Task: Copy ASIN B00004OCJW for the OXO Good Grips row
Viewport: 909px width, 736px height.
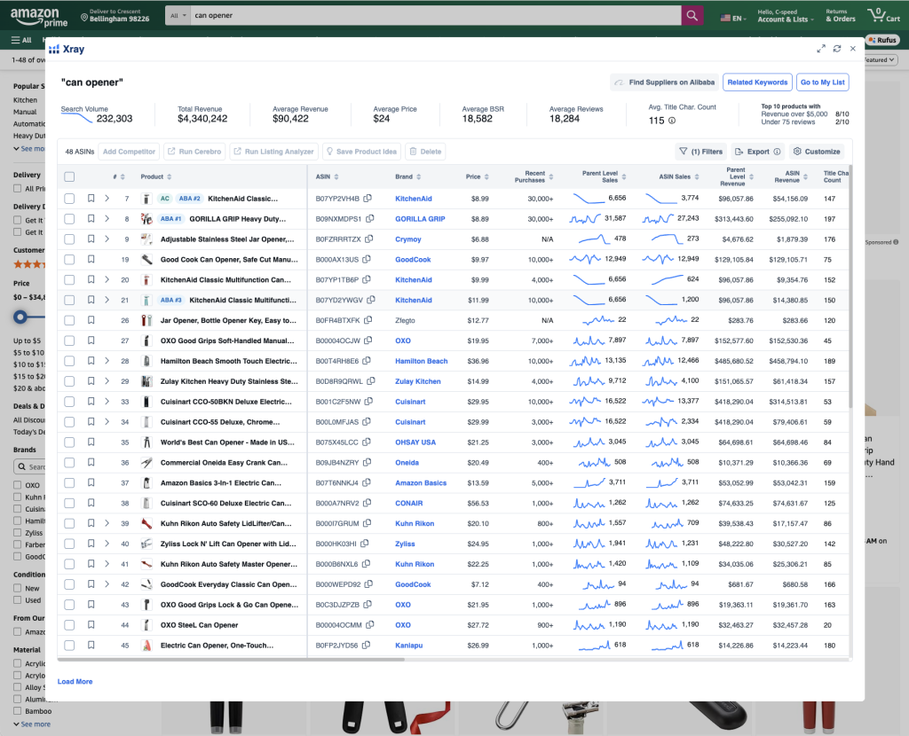Action: pyautogui.click(x=368, y=341)
